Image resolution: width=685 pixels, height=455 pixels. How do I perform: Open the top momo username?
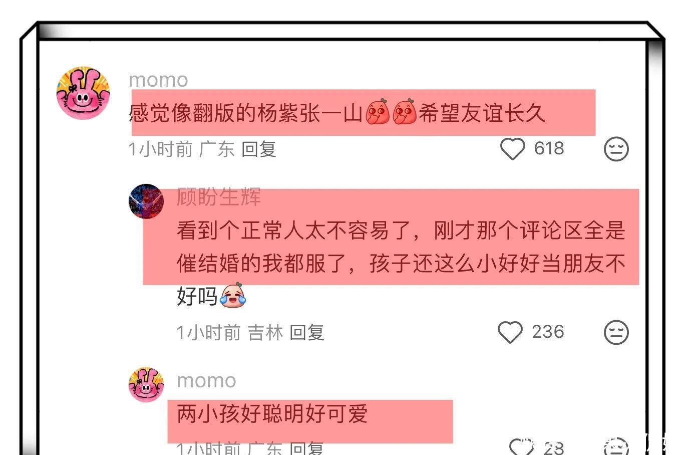pyautogui.click(x=158, y=80)
